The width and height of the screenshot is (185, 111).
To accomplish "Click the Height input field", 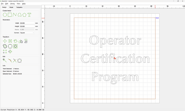I will point(27,26).
